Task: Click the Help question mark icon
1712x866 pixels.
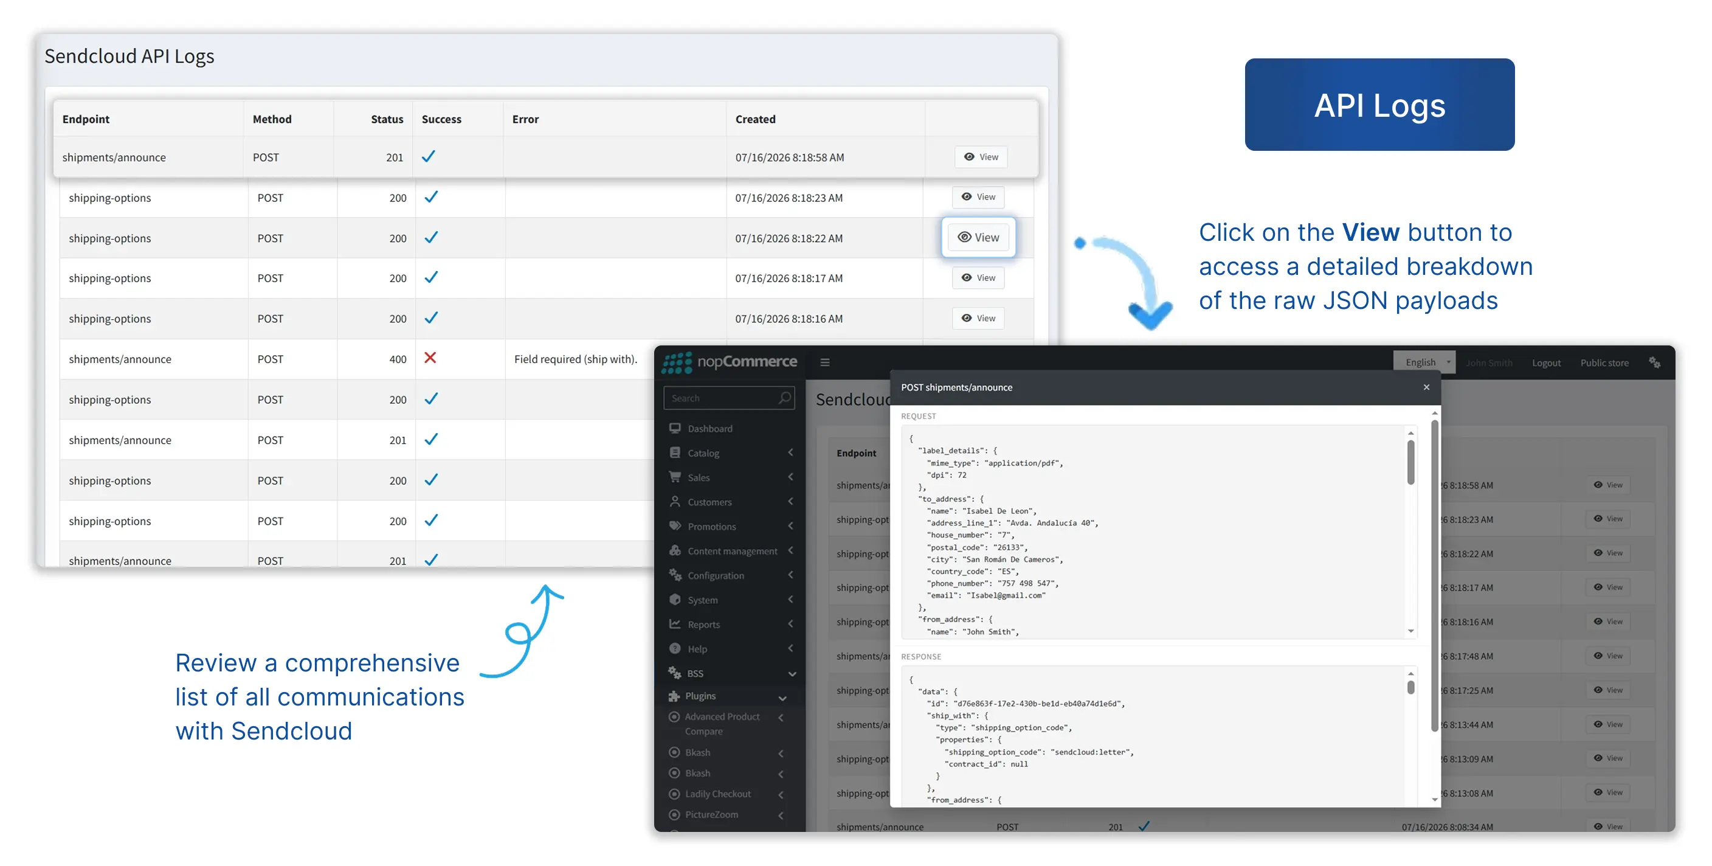Action: point(675,648)
